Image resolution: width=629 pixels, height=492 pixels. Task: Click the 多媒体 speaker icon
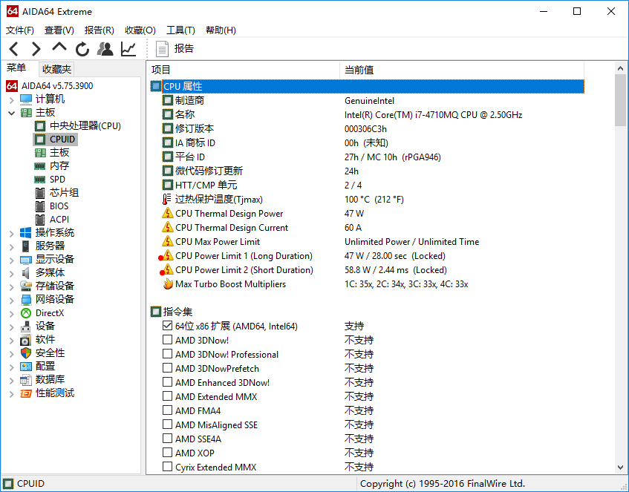click(x=26, y=272)
